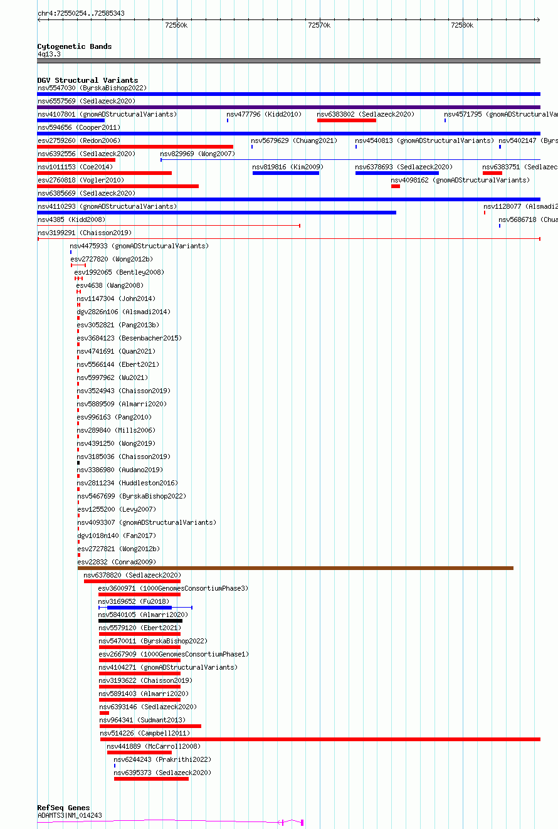Select the brown esv22832 variant bar

coord(295,568)
